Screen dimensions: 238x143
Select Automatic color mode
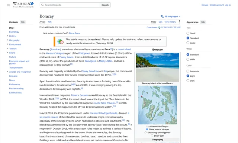click(x=188, y=71)
